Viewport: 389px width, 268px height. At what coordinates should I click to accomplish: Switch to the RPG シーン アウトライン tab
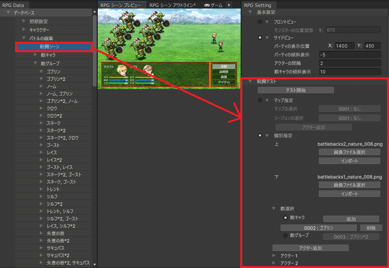coord(172,5)
